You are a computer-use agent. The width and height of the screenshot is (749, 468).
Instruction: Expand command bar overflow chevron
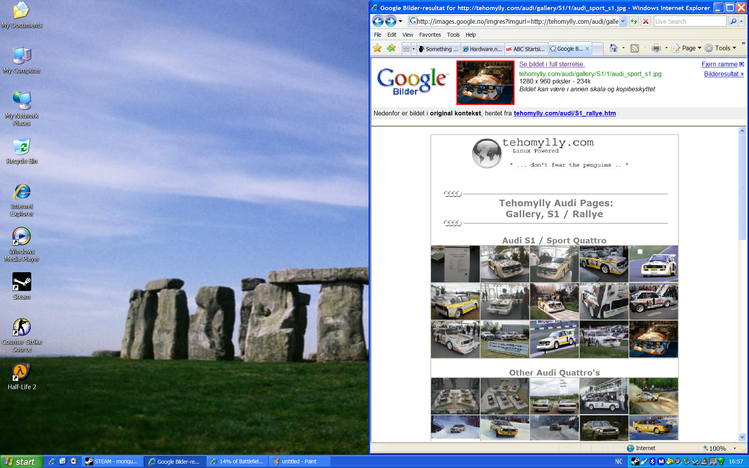[743, 43]
